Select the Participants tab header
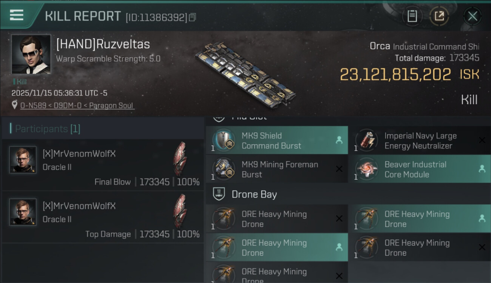Viewport: 491px width, 283px height. (x=45, y=129)
